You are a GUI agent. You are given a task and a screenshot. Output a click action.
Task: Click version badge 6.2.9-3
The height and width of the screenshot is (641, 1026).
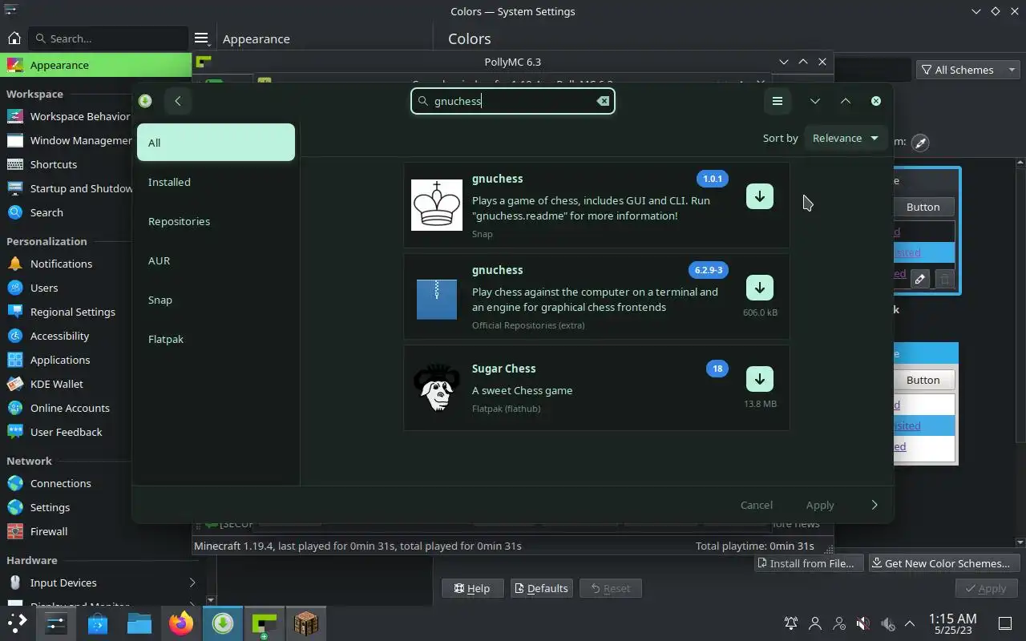tap(707, 270)
